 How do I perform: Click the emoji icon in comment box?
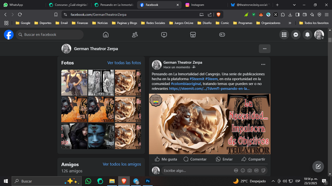(x=243, y=171)
